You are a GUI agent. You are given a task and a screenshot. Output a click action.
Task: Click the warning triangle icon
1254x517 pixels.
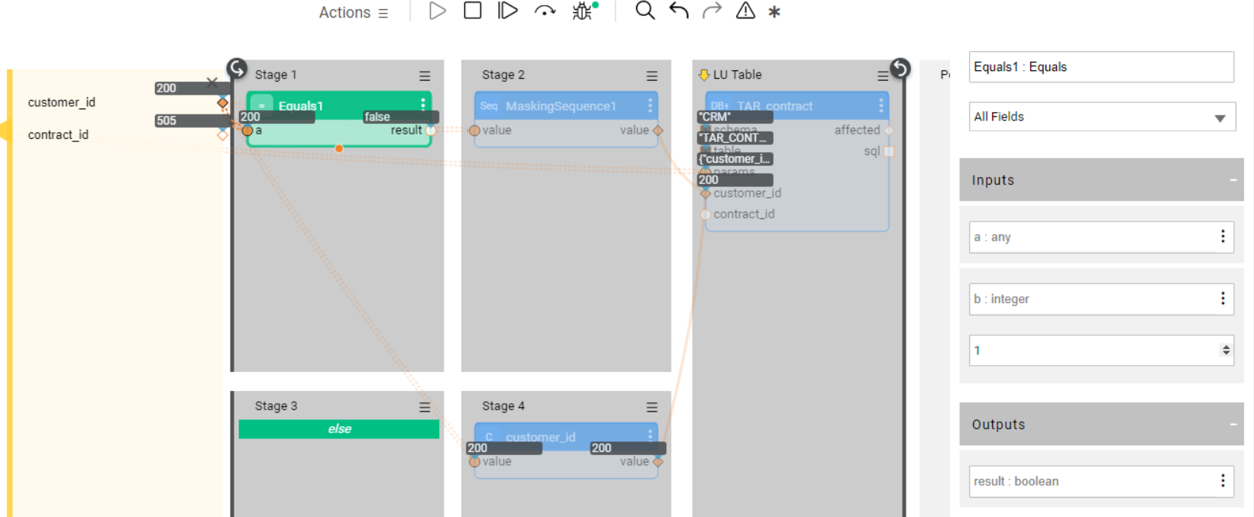click(x=745, y=11)
